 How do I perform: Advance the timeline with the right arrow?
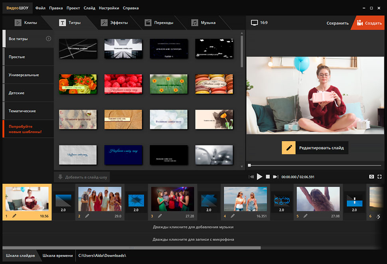pos(379,217)
